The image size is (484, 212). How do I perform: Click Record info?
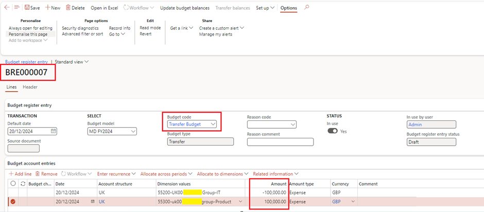point(120,28)
